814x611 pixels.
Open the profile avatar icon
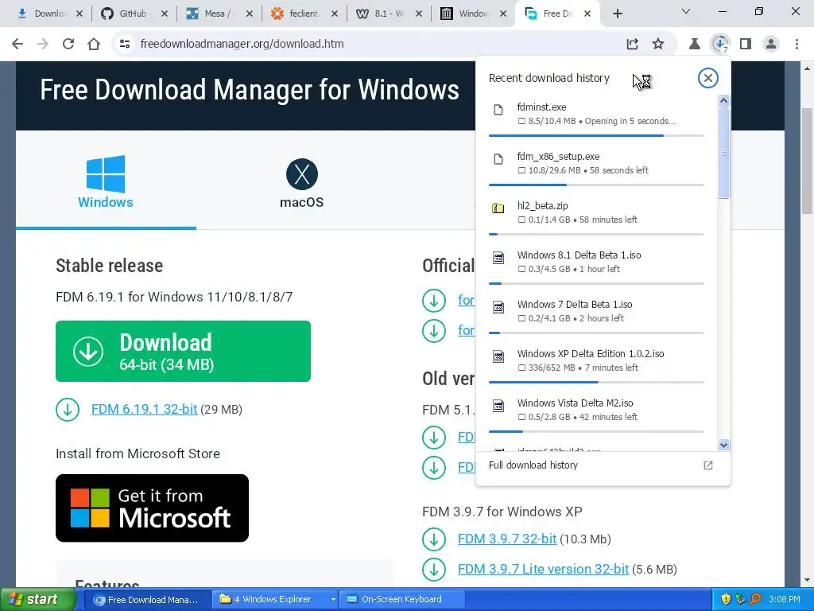pyautogui.click(x=771, y=45)
